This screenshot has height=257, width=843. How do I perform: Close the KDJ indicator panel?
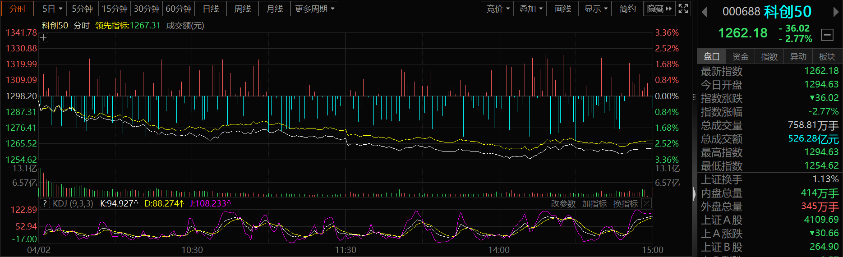click(x=646, y=203)
